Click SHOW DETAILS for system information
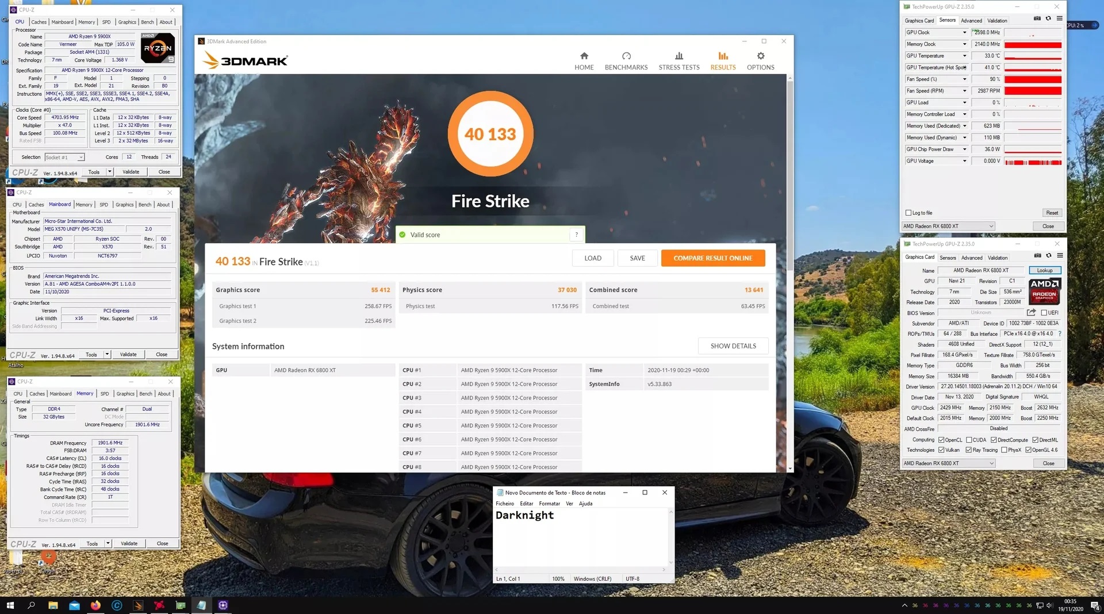The width and height of the screenshot is (1104, 614). tap(733, 346)
